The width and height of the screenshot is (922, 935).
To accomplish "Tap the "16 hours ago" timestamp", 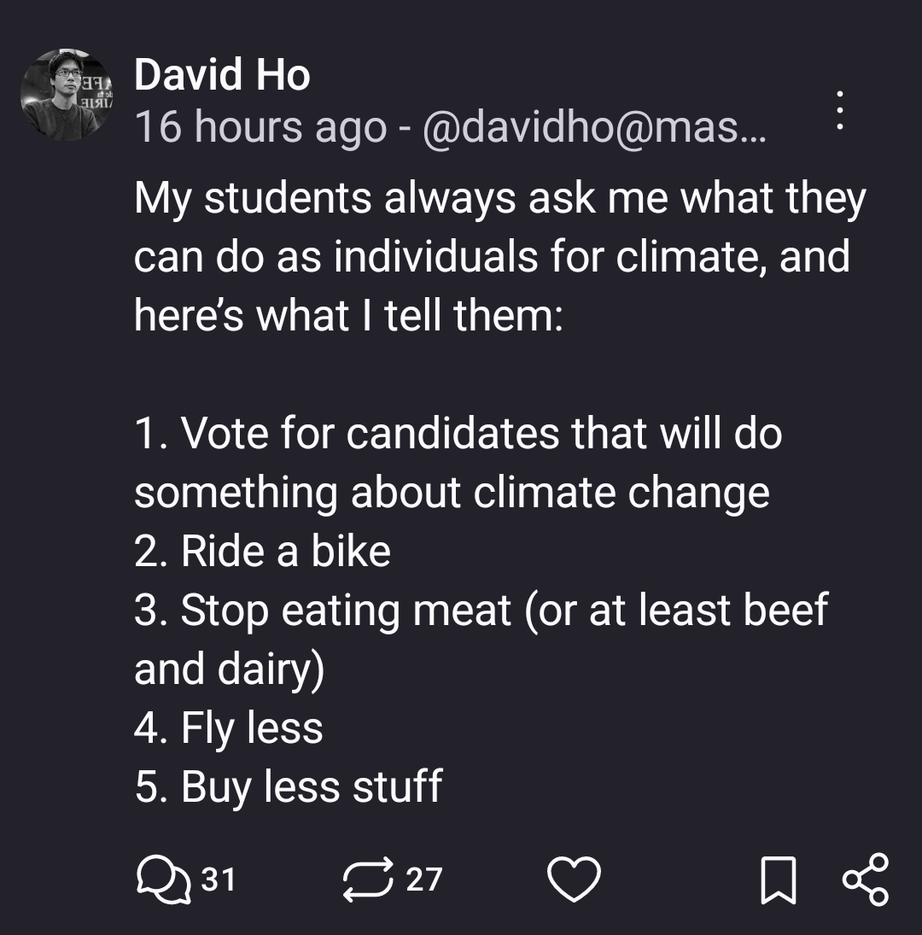I will [x=260, y=127].
